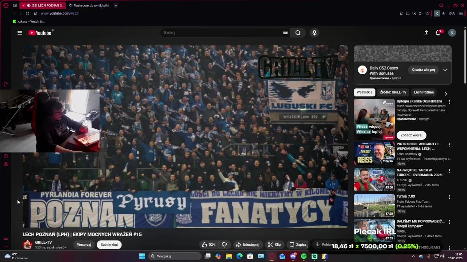Viewport: 467px width, 262px height.
Task: Take a snapshot with Opera snapshot tool
Action: pyautogui.click(x=408, y=13)
